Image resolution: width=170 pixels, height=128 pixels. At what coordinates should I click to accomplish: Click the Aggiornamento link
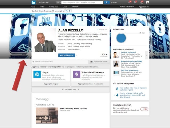144,7
